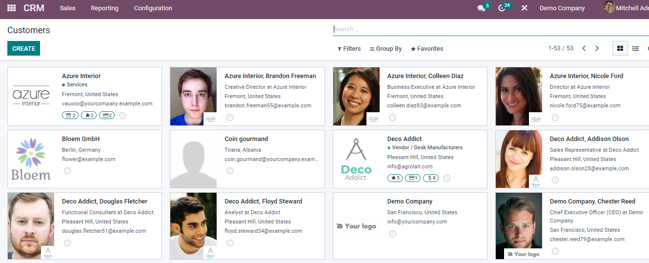Open the Reporting menu
Viewport: 649px width, 263px height.
point(104,8)
